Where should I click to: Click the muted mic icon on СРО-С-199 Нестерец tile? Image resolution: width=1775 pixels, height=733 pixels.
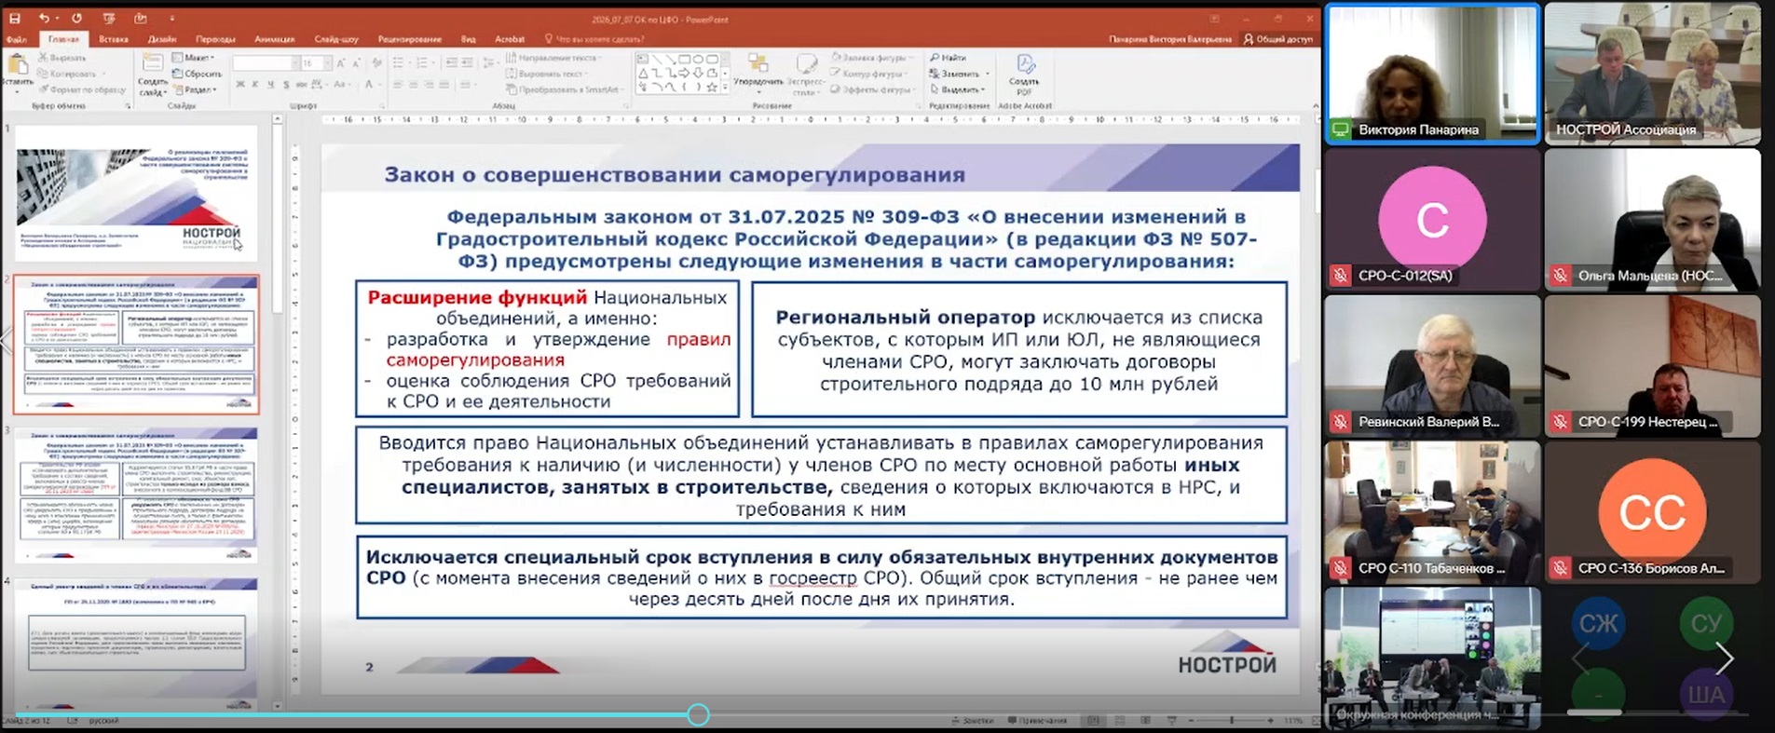click(x=1560, y=422)
